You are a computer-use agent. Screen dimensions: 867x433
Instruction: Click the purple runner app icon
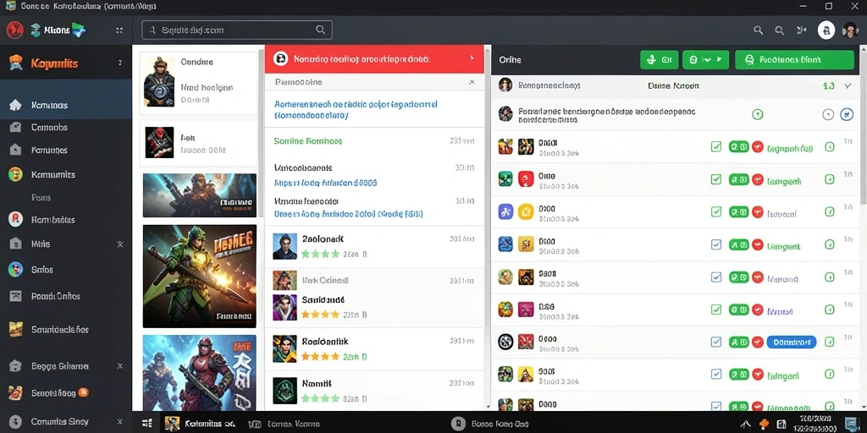(x=505, y=211)
